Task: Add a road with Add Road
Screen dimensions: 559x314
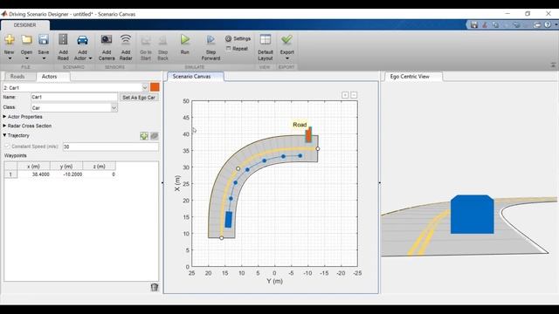Action: tap(63, 47)
